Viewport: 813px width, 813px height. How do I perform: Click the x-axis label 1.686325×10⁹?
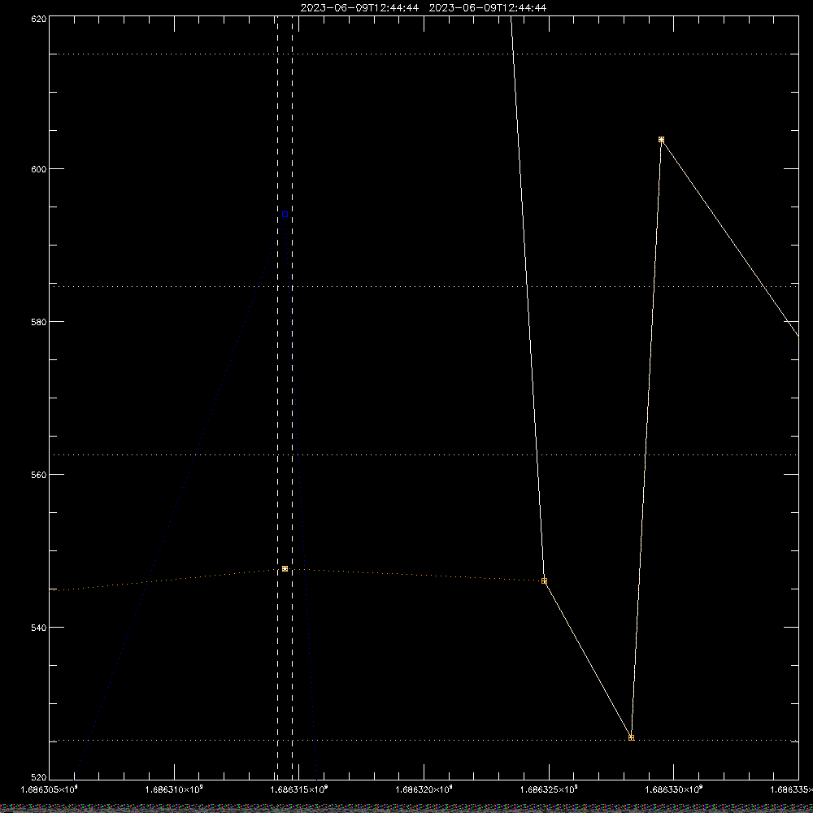tap(549, 789)
